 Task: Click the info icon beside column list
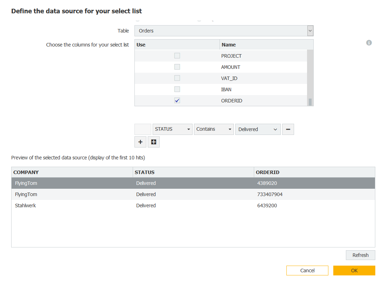(x=369, y=43)
